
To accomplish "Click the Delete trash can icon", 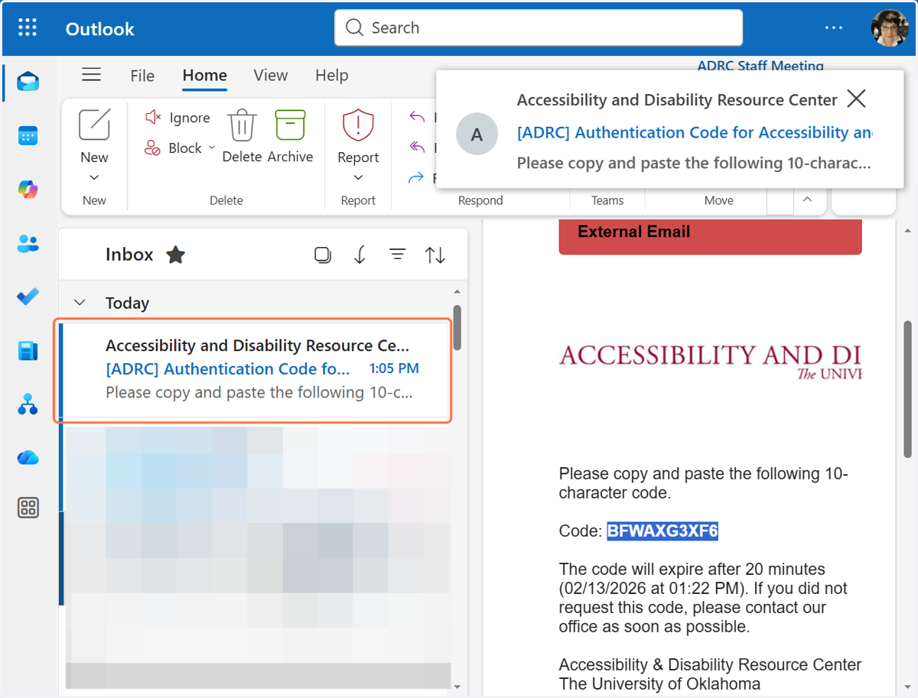I will (x=242, y=125).
